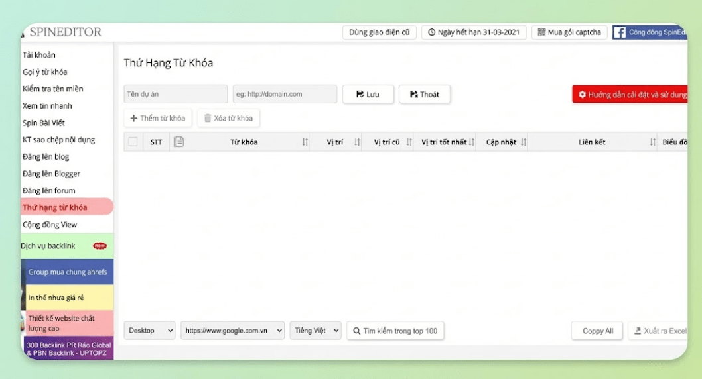This screenshot has height=379, width=702.
Task: Click Thêm từ khóa button
Action: coord(158,118)
